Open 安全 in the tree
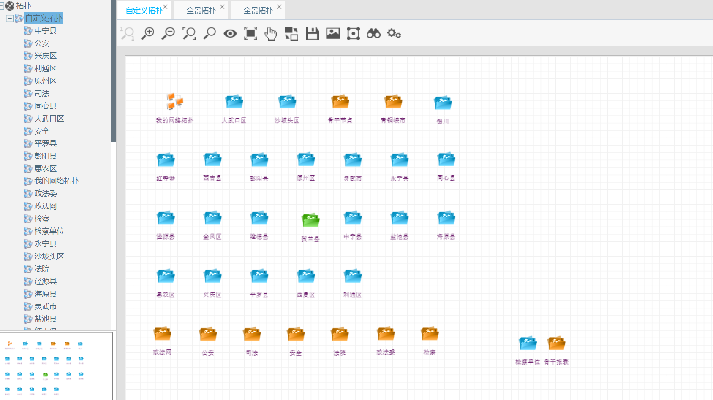 [x=42, y=131]
